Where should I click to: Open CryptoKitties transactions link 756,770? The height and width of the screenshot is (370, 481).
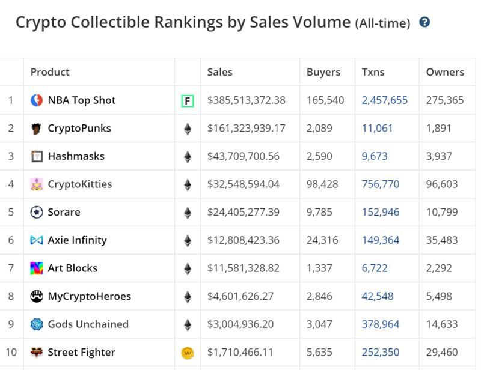click(x=381, y=184)
